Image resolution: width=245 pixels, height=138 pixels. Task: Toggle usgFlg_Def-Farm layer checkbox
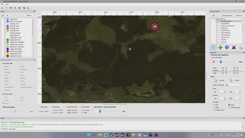click(5, 40)
